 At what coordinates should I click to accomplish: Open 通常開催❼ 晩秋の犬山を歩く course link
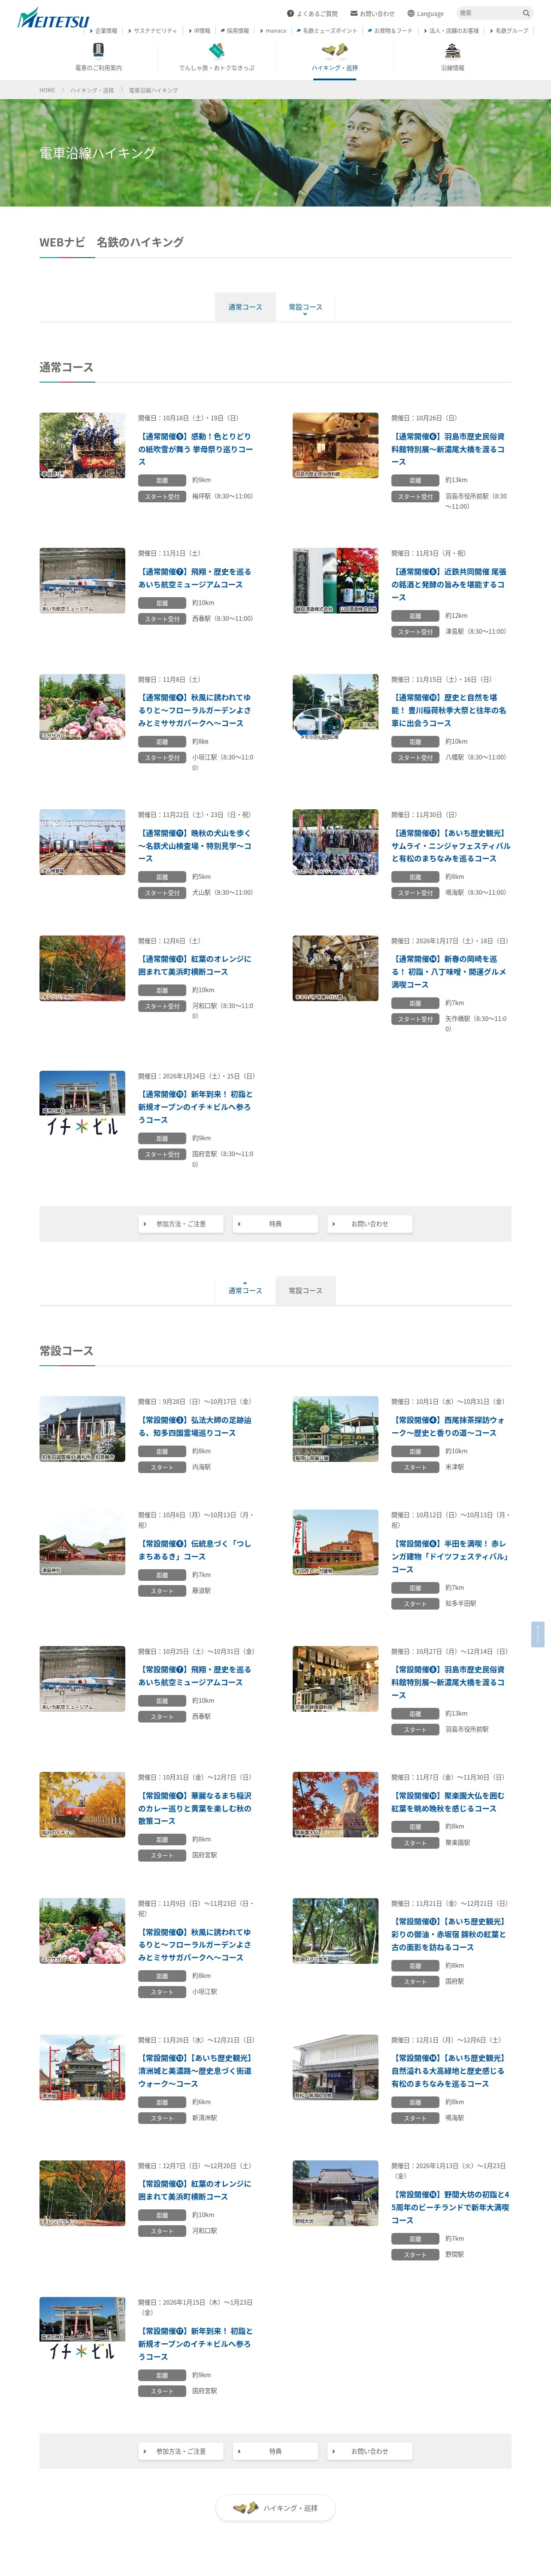pos(195,845)
